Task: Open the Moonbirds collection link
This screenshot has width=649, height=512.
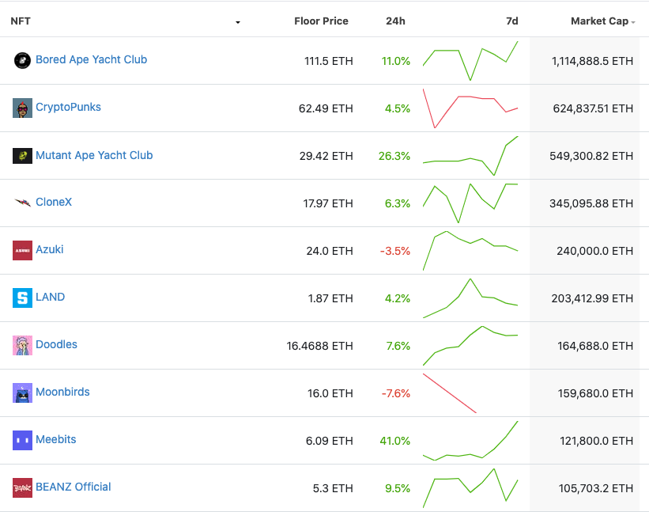Action: (62, 392)
